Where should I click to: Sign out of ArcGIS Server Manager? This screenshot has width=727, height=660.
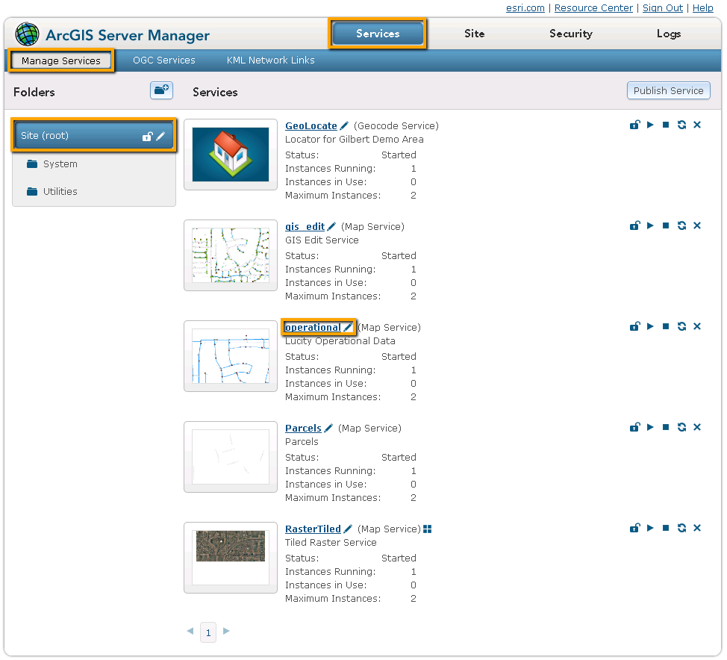663,7
